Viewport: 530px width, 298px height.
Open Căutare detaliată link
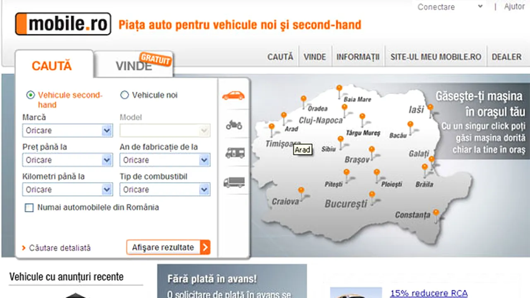coord(60,248)
